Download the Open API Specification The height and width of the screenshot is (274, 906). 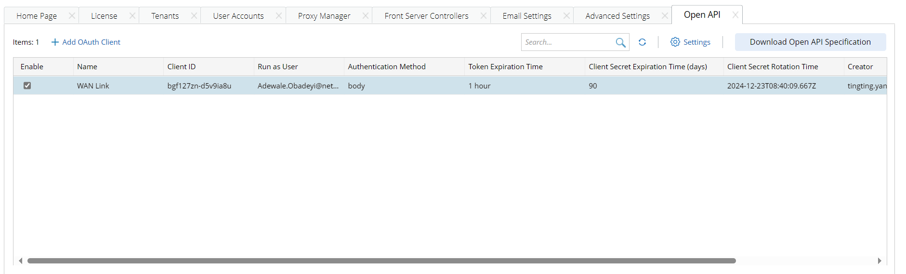tap(810, 42)
